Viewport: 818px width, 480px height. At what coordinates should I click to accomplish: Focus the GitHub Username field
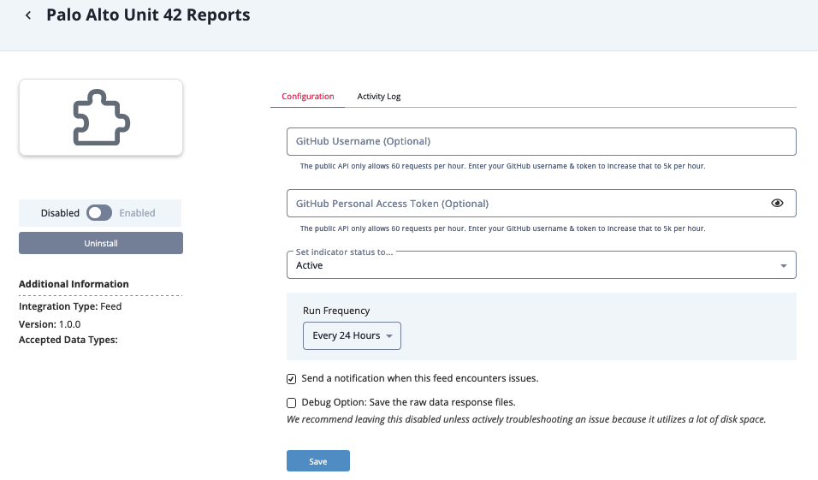pyautogui.click(x=541, y=141)
